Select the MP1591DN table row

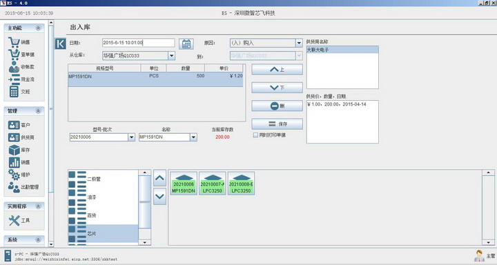coord(155,79)
